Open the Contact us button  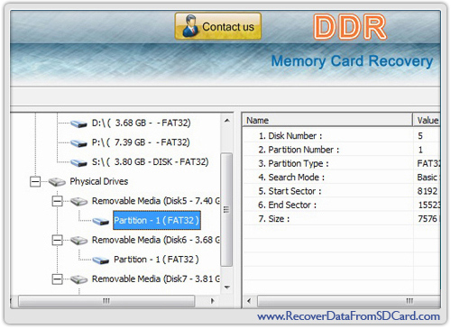218,26
